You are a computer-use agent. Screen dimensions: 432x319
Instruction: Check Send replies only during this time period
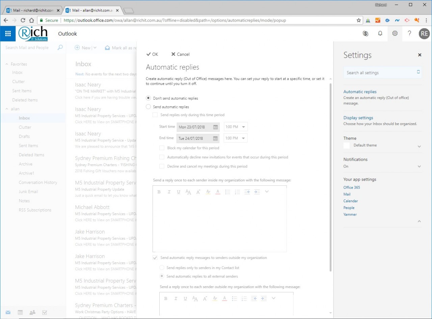(155, 115)
